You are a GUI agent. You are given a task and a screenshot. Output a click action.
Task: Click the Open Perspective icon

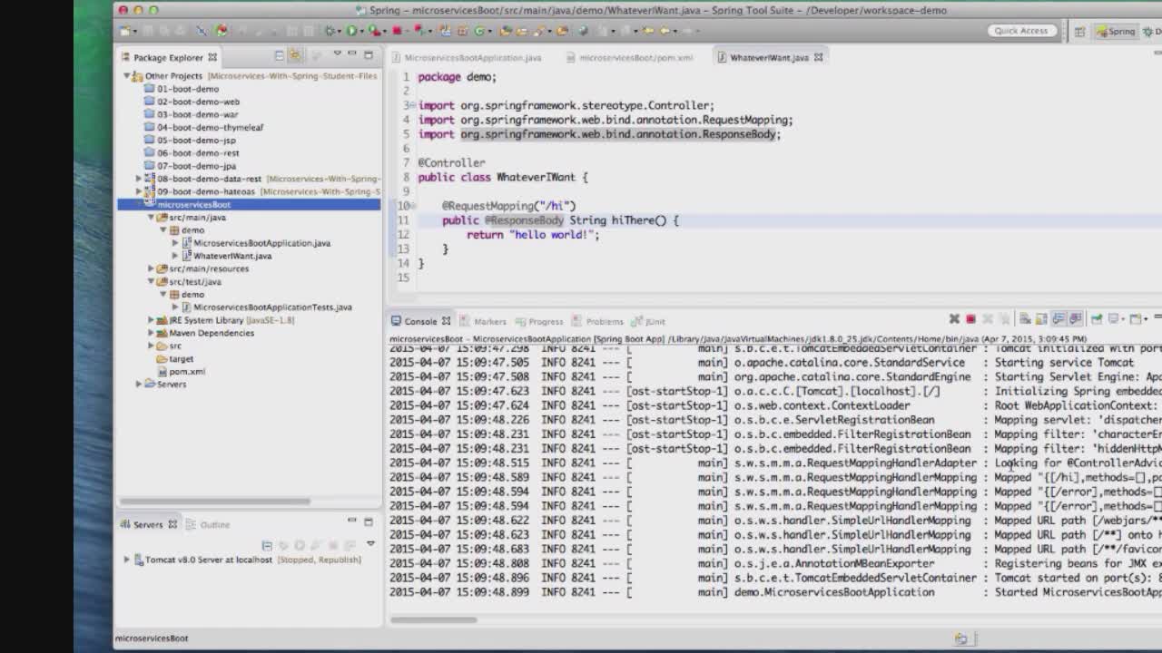tap(1079, 32)
